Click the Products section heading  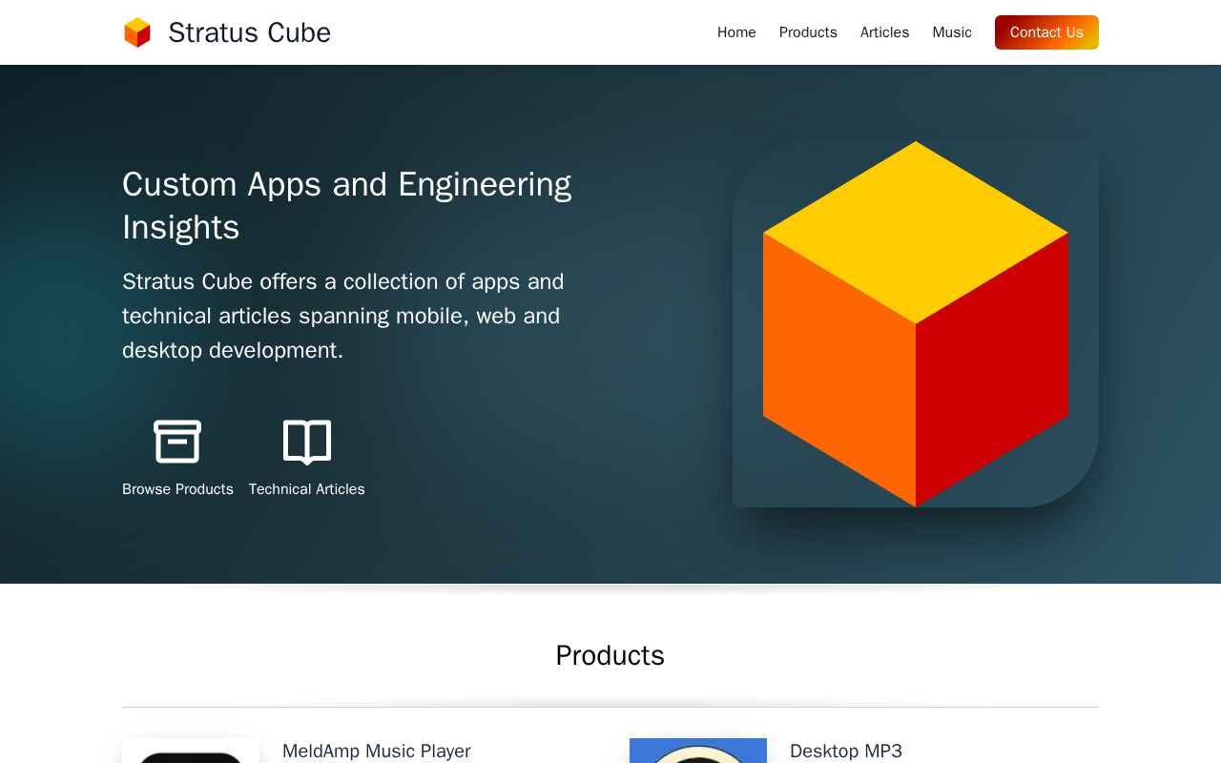click(610, 655)
